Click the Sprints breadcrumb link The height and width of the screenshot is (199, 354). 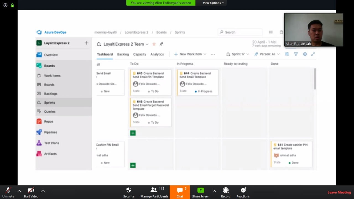click(x=180, y=32)
